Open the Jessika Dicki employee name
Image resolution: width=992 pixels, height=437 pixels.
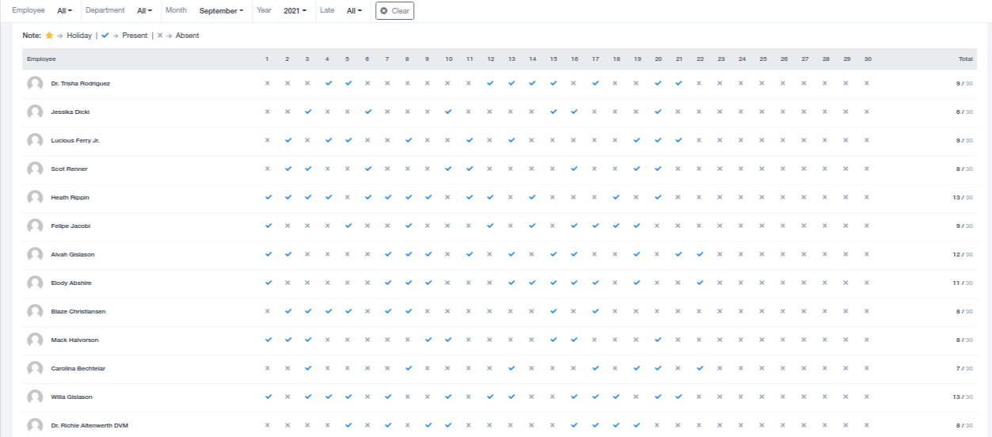click(x=70, y=112)
